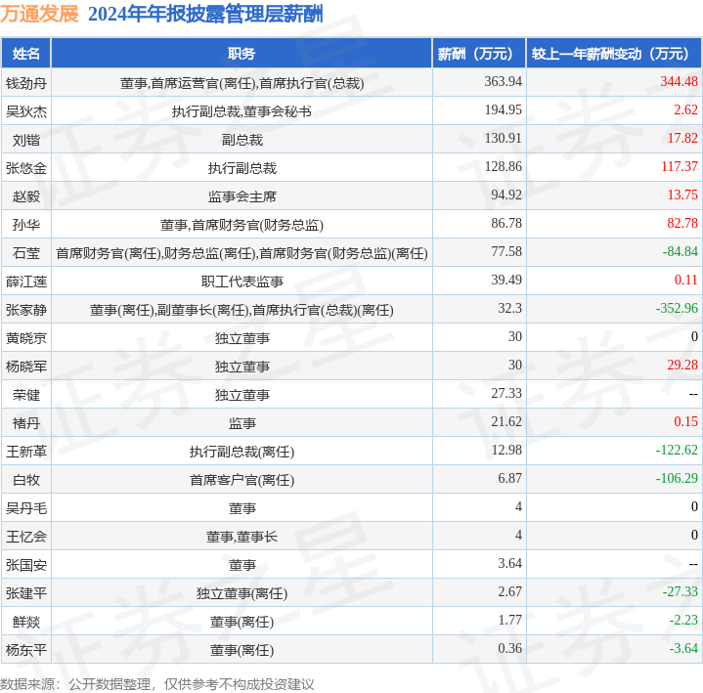Click change value 17.82

pyautogui.click(x=682, y=138)
